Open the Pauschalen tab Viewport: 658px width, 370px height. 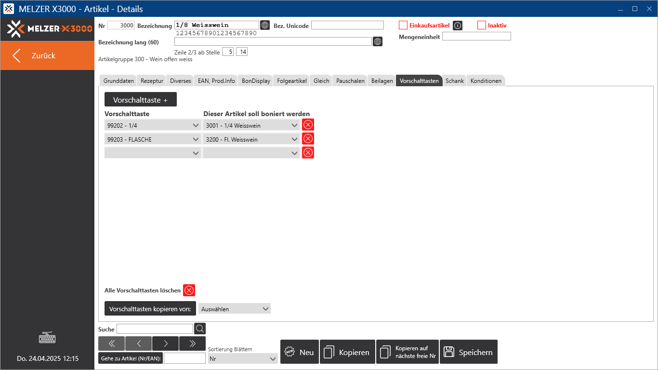(350, 81)
